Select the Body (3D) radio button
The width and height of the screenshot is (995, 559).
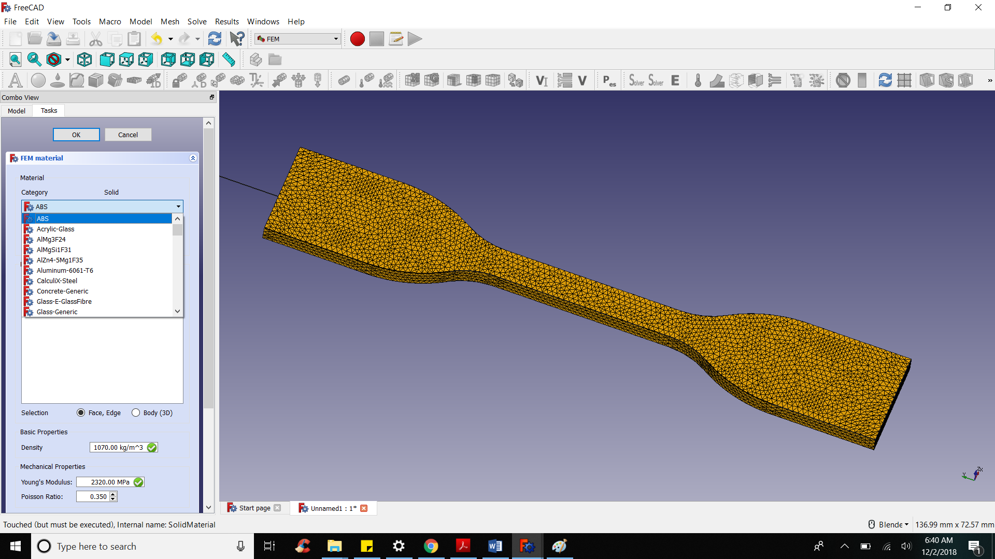[x=136, y=413]
